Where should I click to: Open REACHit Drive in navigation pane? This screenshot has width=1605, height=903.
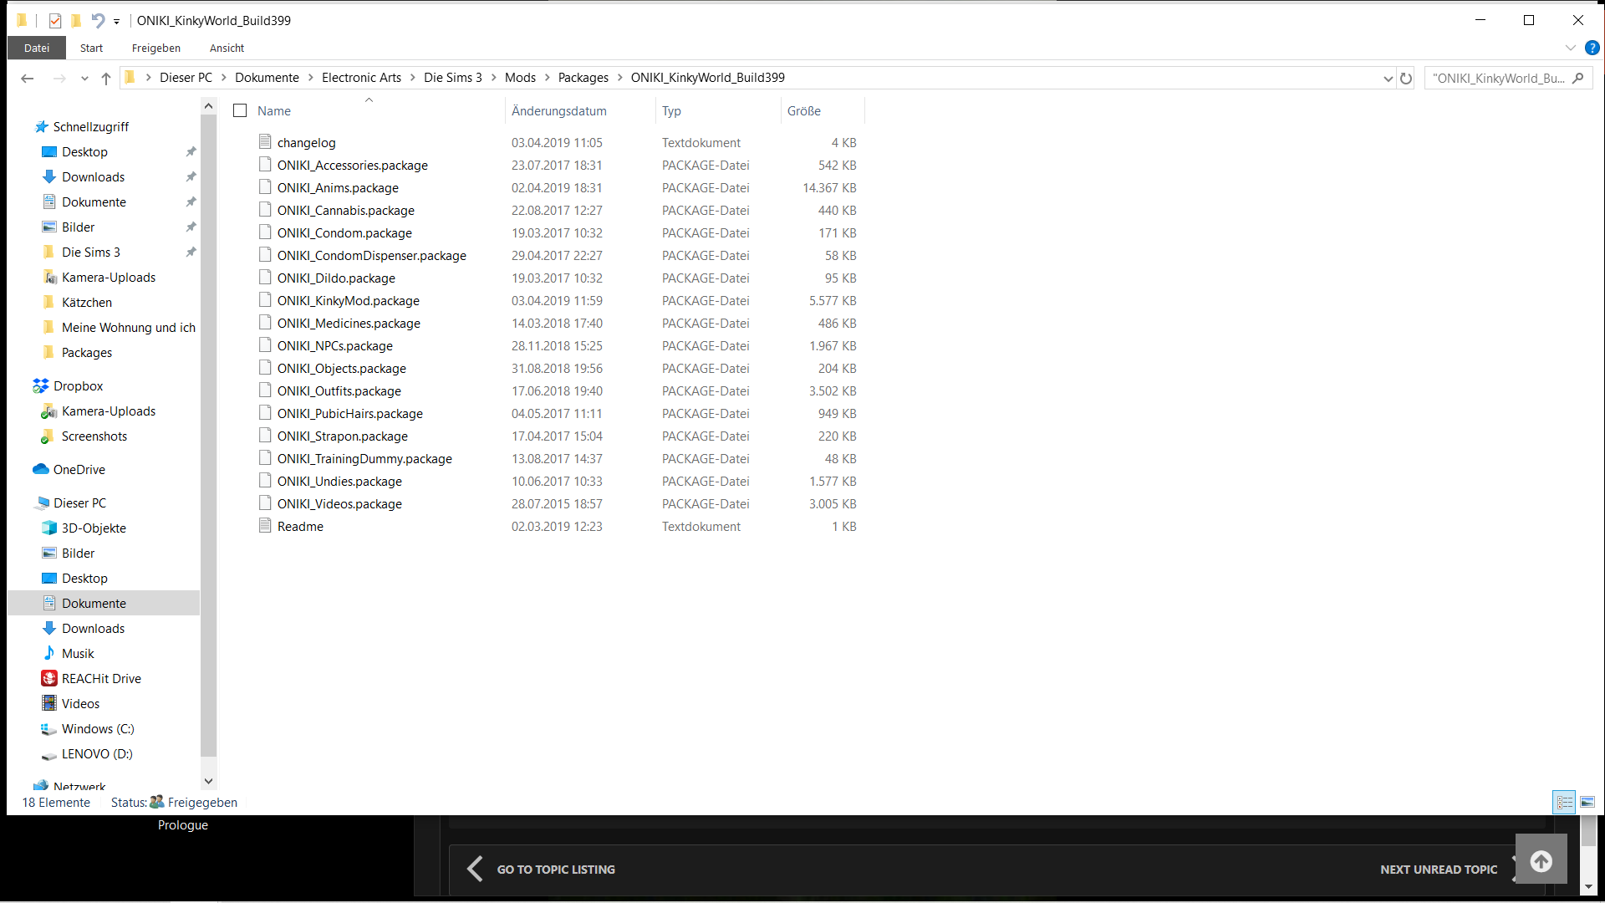[101, 678]
